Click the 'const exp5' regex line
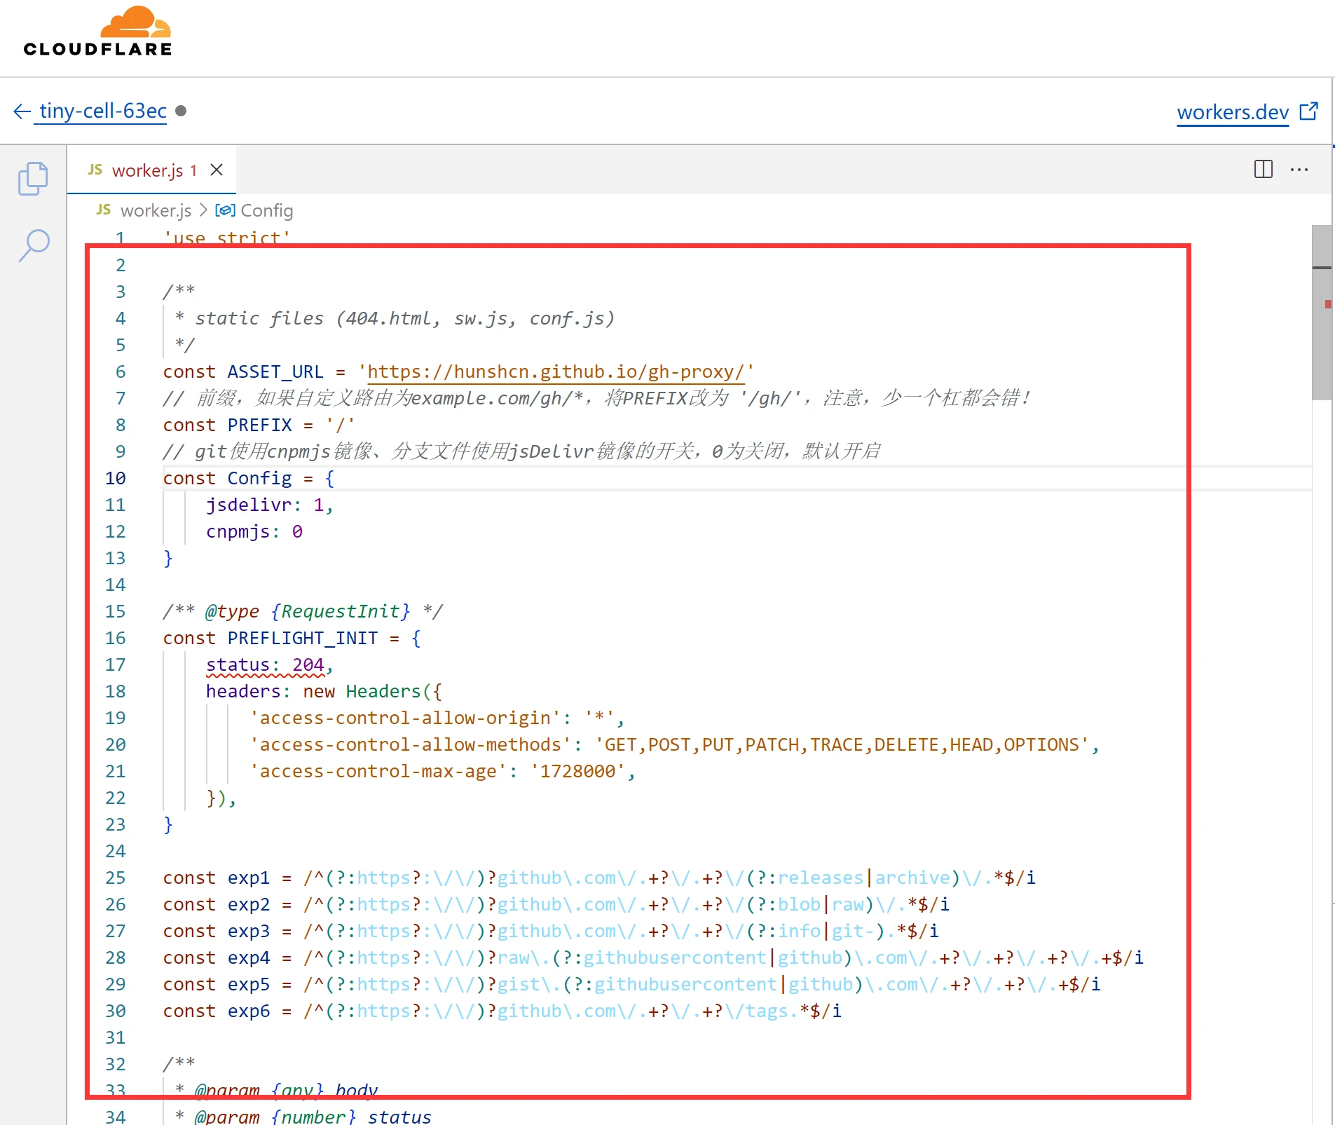Screen dimensions: 1335x1125 (631, 984)
